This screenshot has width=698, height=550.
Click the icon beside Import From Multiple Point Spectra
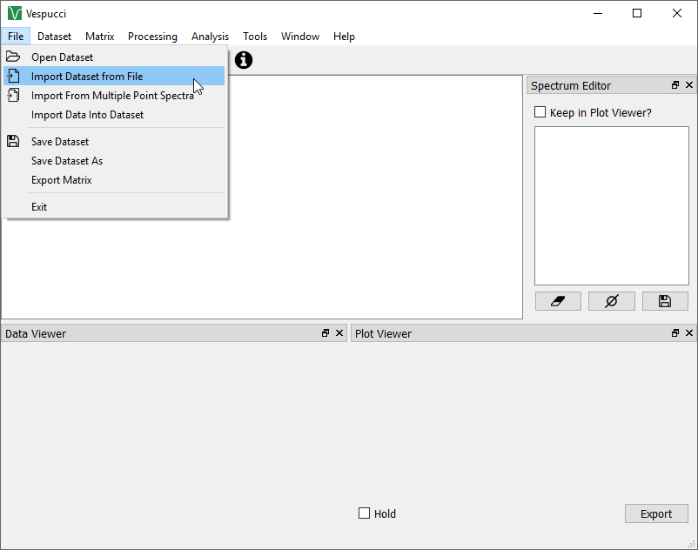[13, 95]
